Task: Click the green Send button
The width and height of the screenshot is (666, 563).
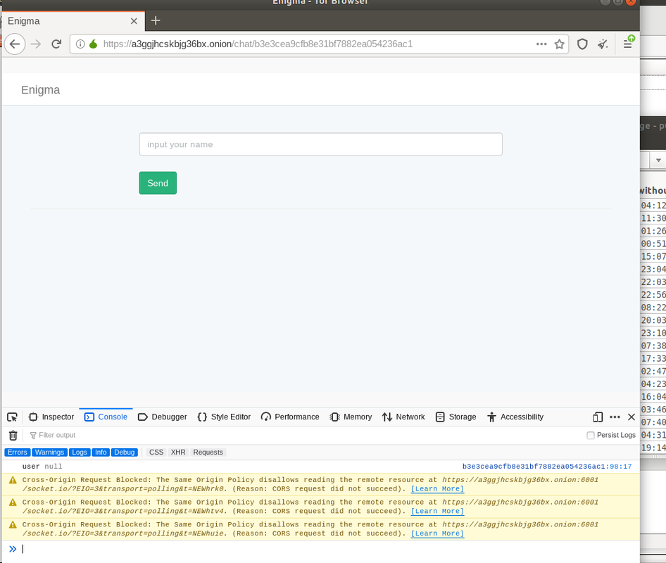Action: (158, 183)
